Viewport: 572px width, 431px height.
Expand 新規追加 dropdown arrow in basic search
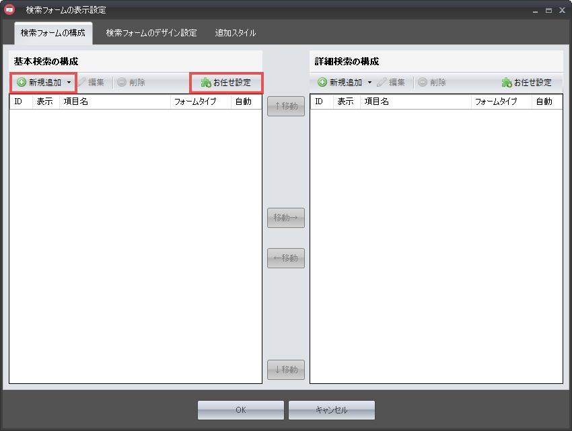pyautogui.click(x=69, y=83)
